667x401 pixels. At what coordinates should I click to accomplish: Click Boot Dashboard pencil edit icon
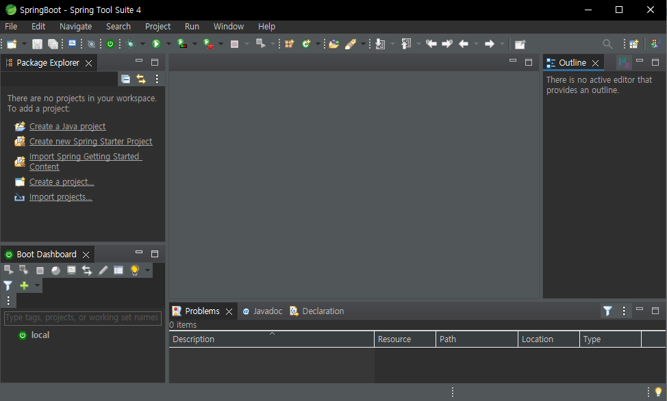(x=103, y=270)
